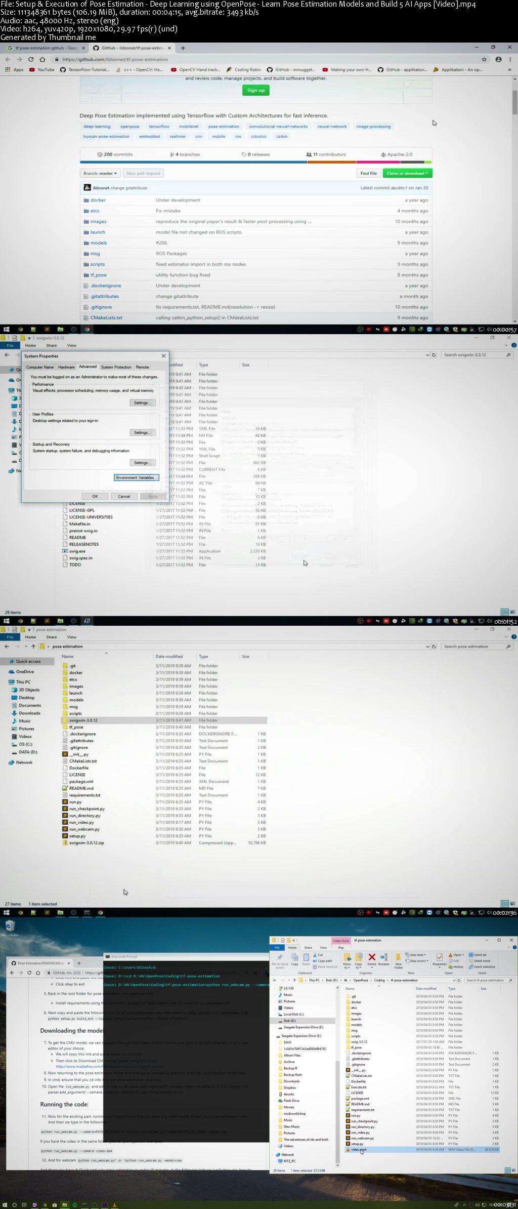Click Cut in the ribbon's Clipboard group
518x1209 pixels.
[x=318, y=955]
